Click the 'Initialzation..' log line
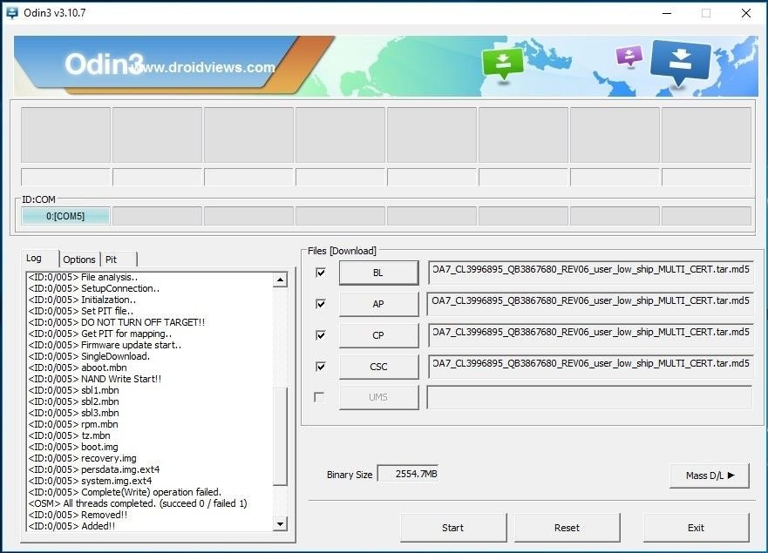 (82, 300)
